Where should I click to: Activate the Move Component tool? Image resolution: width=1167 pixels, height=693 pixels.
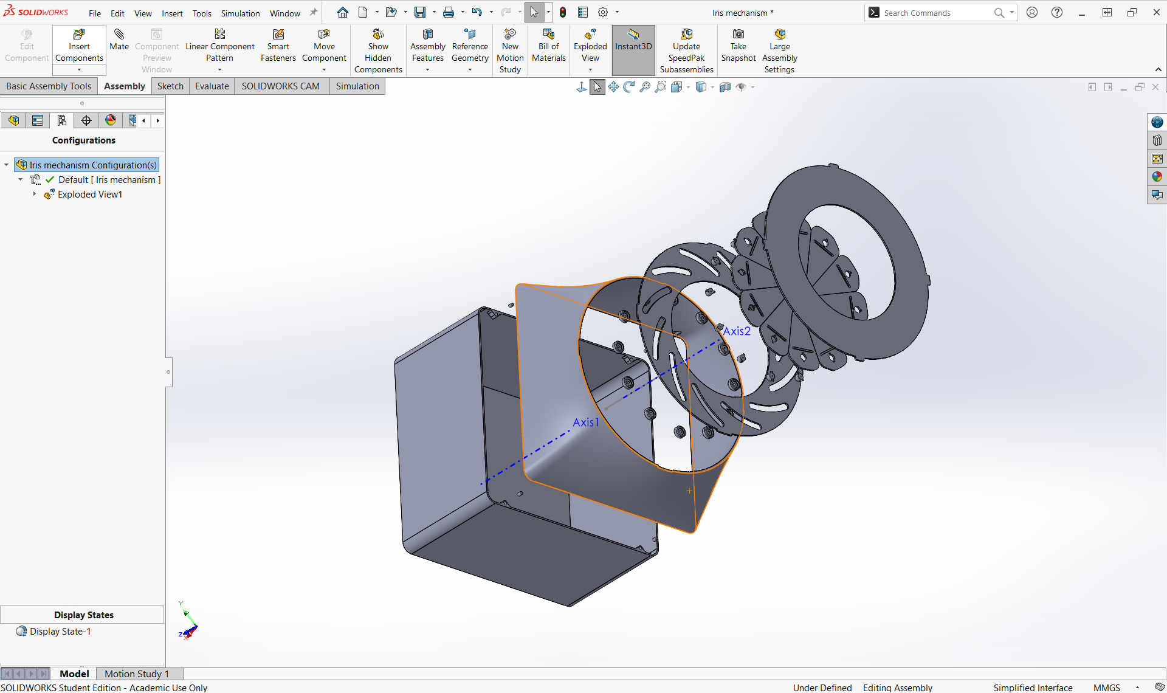pos(324,46)
